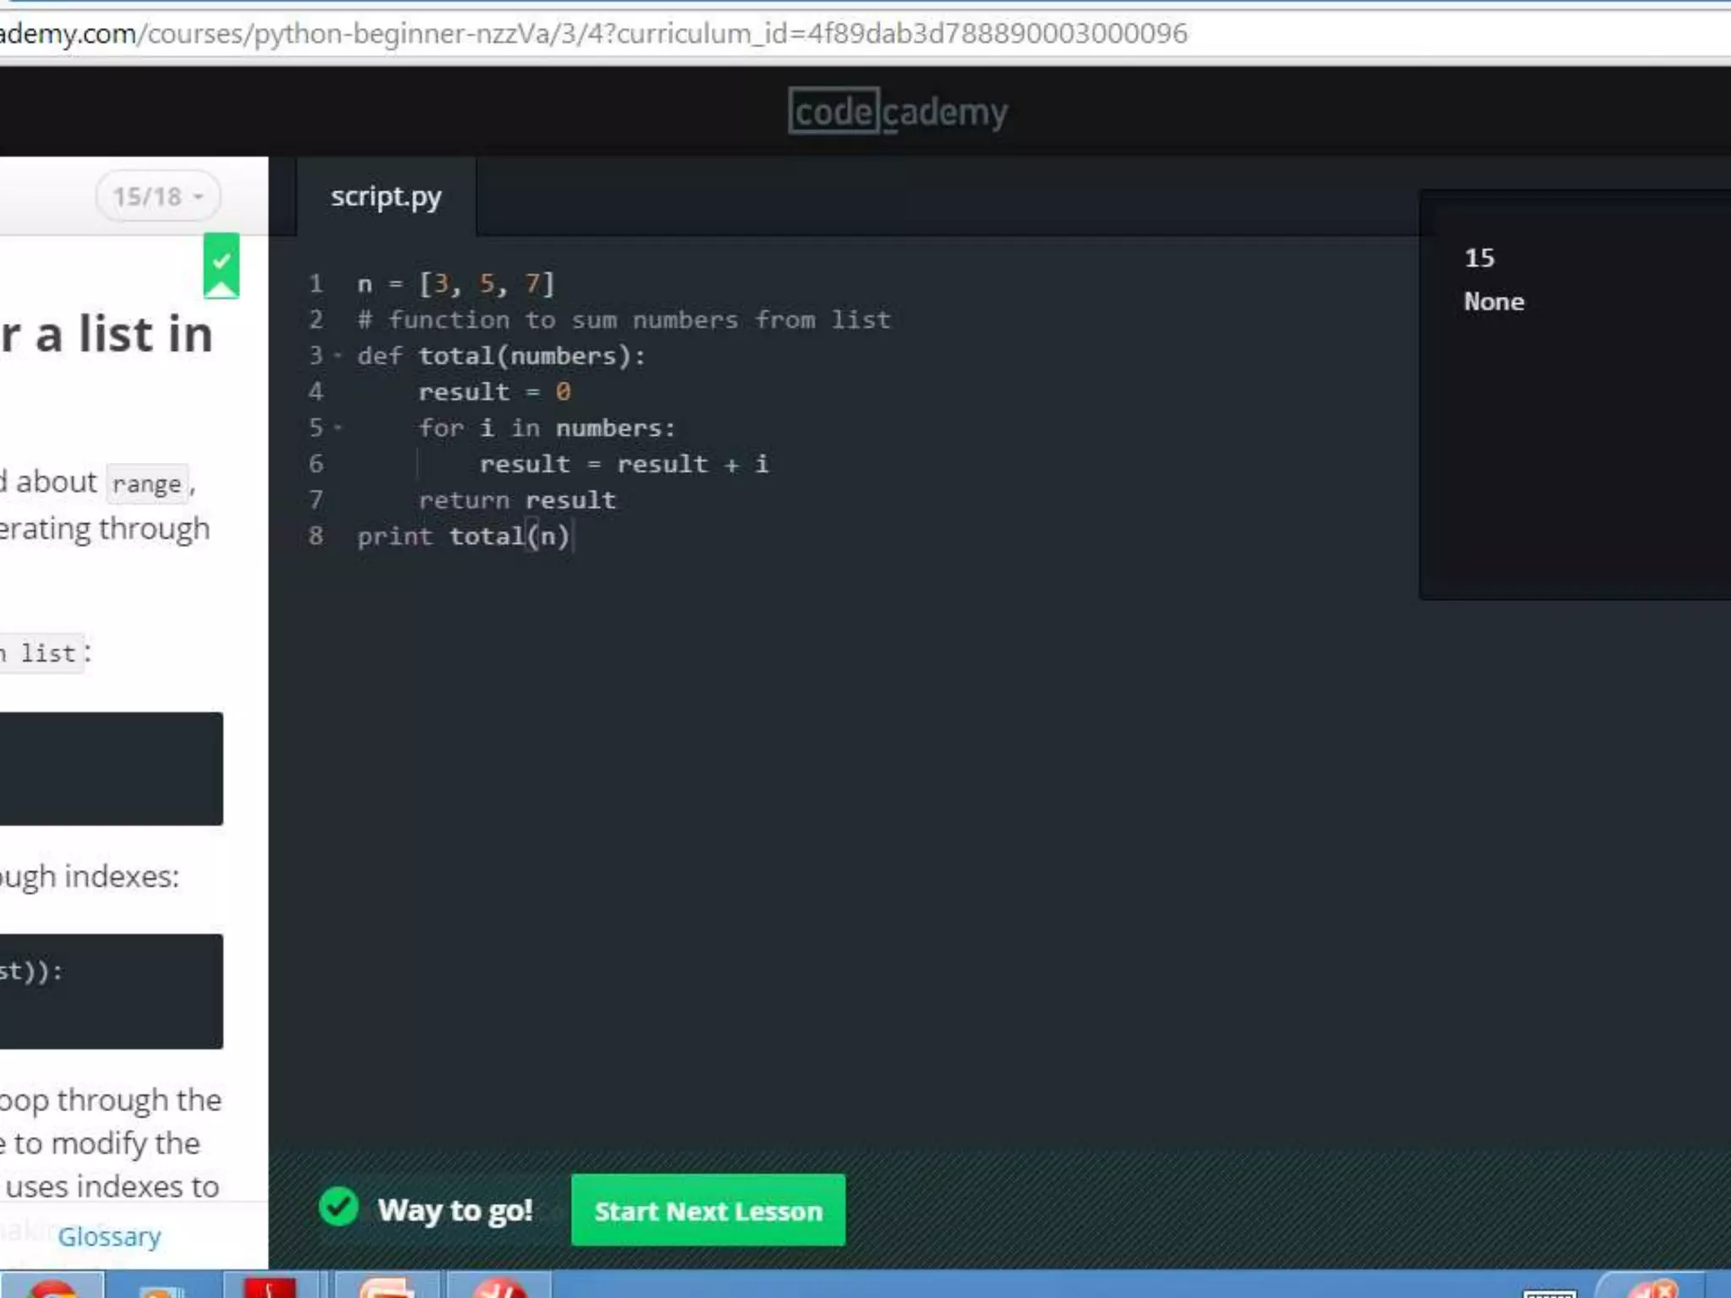Image resolution: width=1731 pixels, height=1298 pixels.
Task: Click line number 1 in the gutter
Action: pyautogui.click(x=315, y=284)
